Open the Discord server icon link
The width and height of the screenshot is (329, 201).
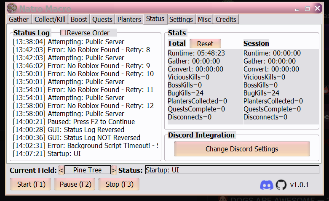pos(267,185)
